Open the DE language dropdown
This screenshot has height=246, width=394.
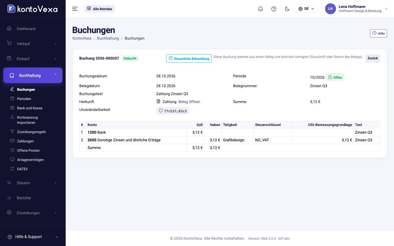[306, 9]
